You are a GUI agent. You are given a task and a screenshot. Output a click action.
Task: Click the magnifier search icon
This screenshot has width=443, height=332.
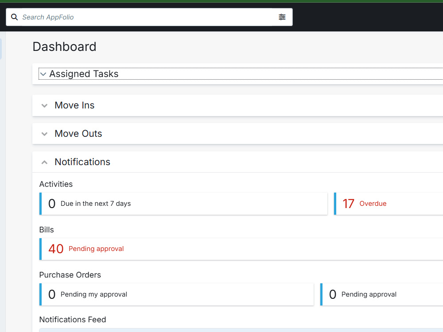coord(15,17)
